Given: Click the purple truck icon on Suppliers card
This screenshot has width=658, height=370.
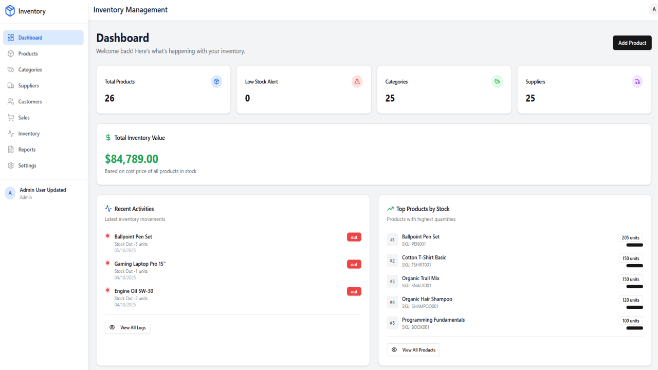Looking at the screenshot, I should tap(637, 81).
